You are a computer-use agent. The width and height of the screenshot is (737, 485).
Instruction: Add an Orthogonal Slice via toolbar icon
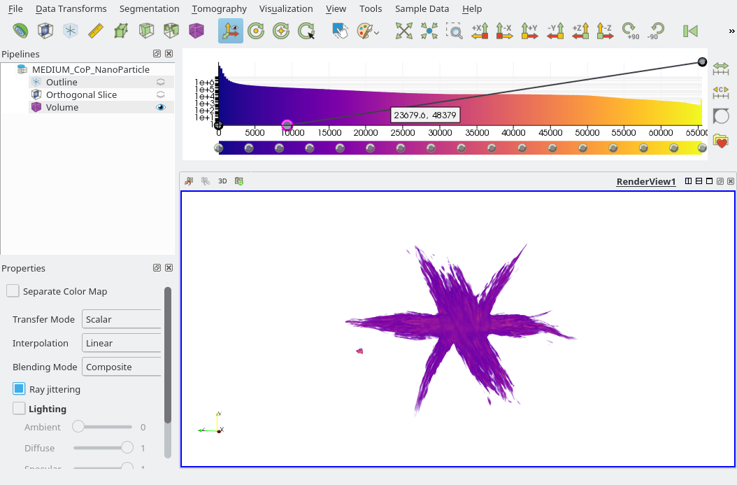(45, 31)
